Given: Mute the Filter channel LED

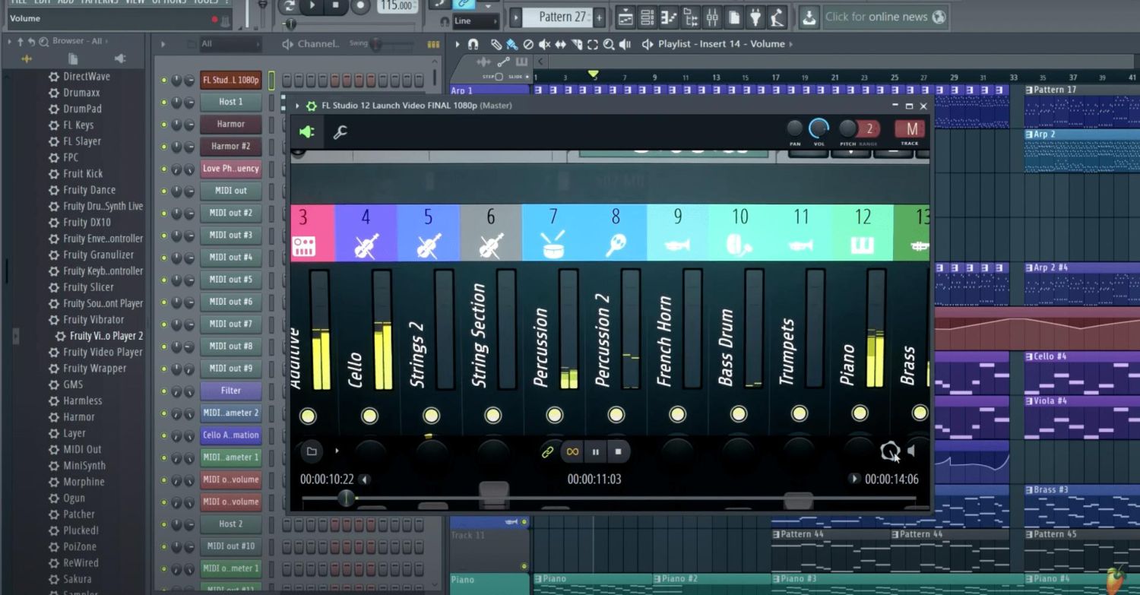Looking at the screenshot, I should click(x=163, y=391).
